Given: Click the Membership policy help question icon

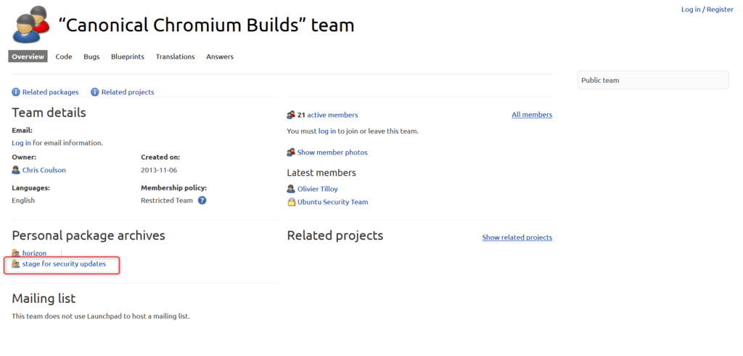Looking at the screenshot, I should point(202,201).
